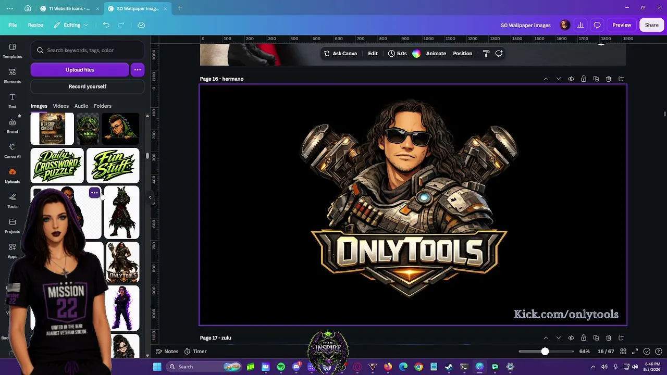667x375 pixels.
Task: Open the browser app menu dots
Action: coord(10,8)
